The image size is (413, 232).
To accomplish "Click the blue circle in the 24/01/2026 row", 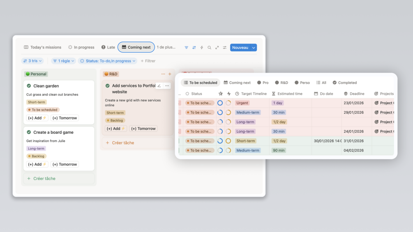I will [x=220, y=131].
